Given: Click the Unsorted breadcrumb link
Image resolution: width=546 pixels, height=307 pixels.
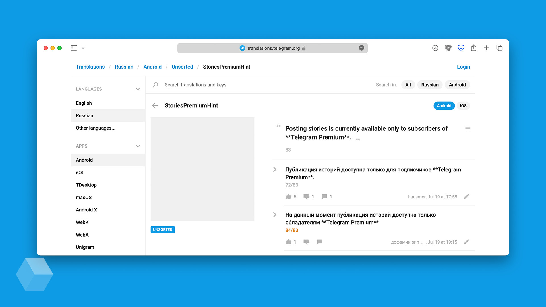Looking at the screenshot, I should coord(182,67).
